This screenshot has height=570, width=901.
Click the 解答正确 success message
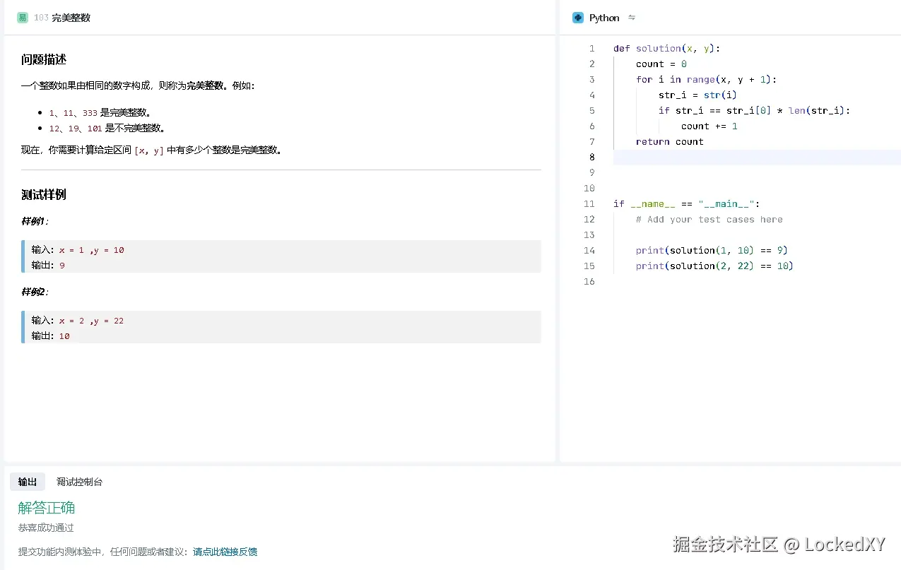pyautogui.click(x=46, y=507)
